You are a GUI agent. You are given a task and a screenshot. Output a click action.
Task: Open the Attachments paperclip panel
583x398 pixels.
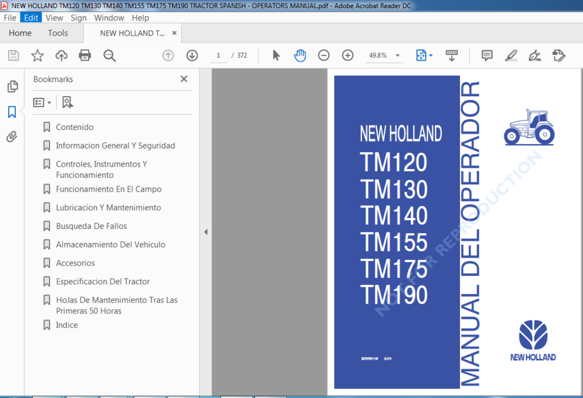click(x=12, y=137)
